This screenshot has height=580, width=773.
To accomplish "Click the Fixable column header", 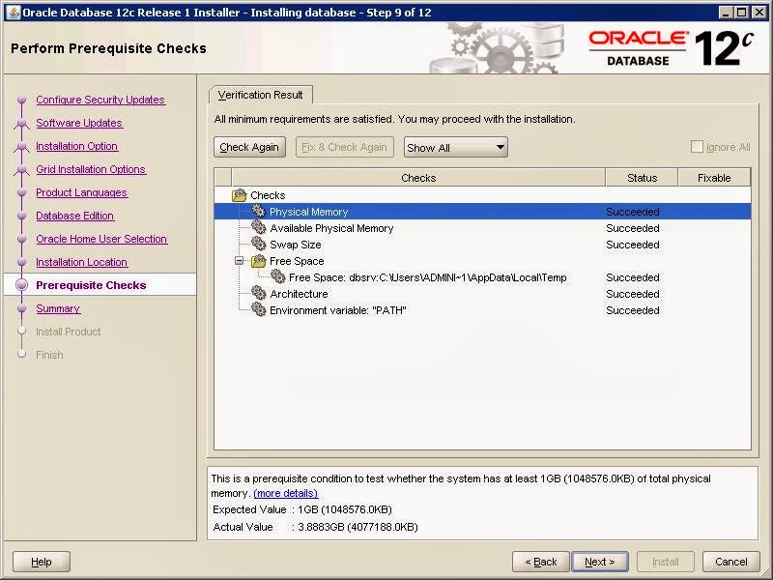I will (x=714, y=178).
